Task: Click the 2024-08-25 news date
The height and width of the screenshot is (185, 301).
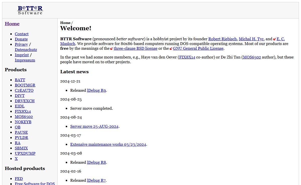Action: (71, 99)
